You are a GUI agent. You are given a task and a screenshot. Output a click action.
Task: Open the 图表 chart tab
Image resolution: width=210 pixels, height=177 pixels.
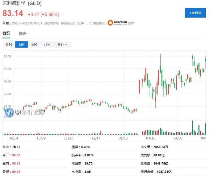pyautogui.click(x=23, y=34)
